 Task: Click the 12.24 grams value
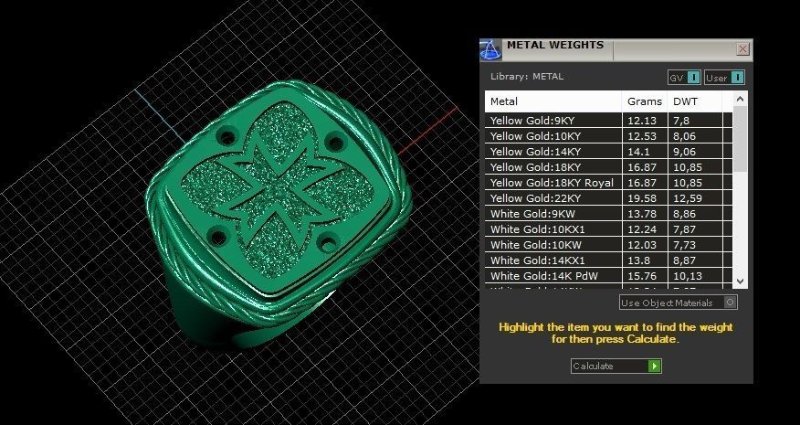coord(642,228)
